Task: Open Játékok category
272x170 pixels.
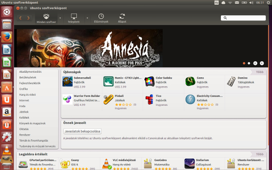Action: tap(24, 112)
